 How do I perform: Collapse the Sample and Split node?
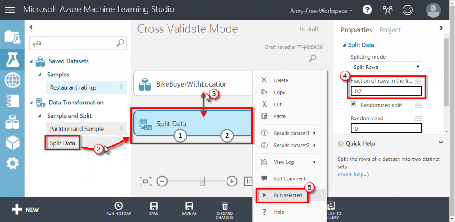pyautogui.click(x=40, y=116)
